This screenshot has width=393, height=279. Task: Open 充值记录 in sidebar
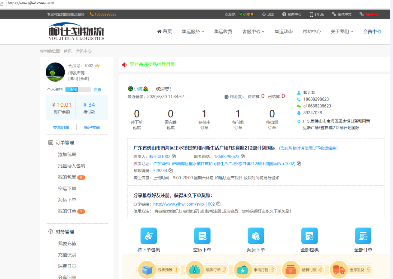tap(67, 255)
